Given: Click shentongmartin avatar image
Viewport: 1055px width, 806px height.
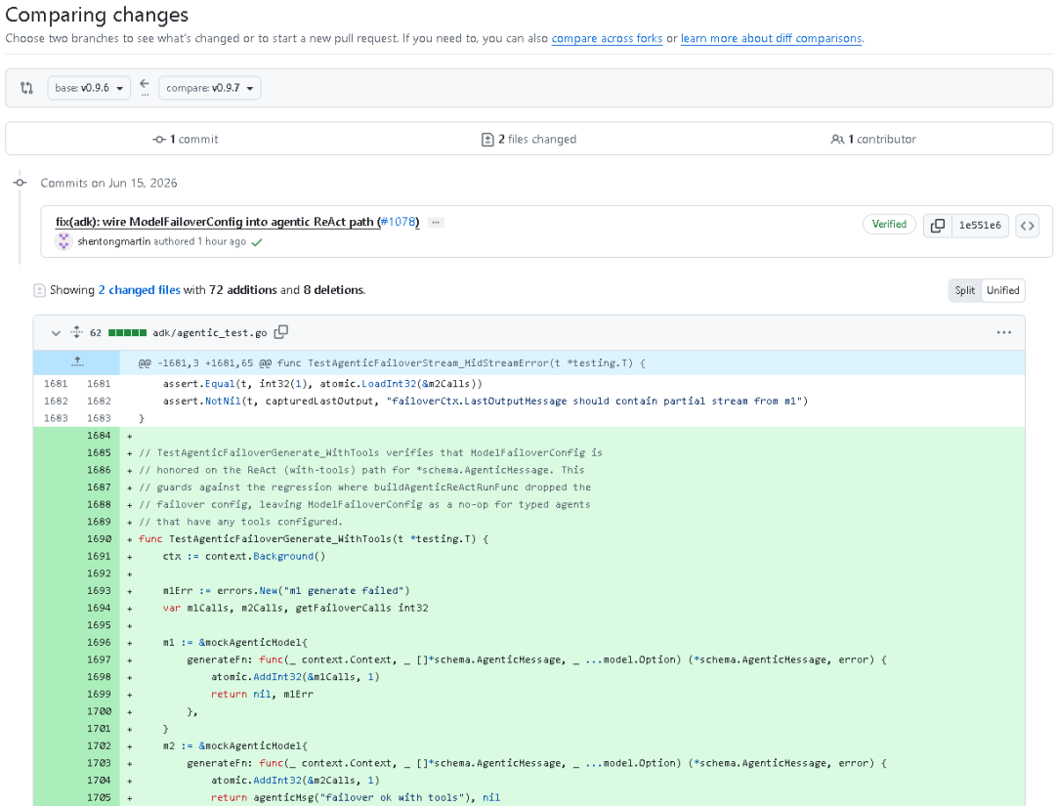Looking at the screenshot, I should (63, 241).
